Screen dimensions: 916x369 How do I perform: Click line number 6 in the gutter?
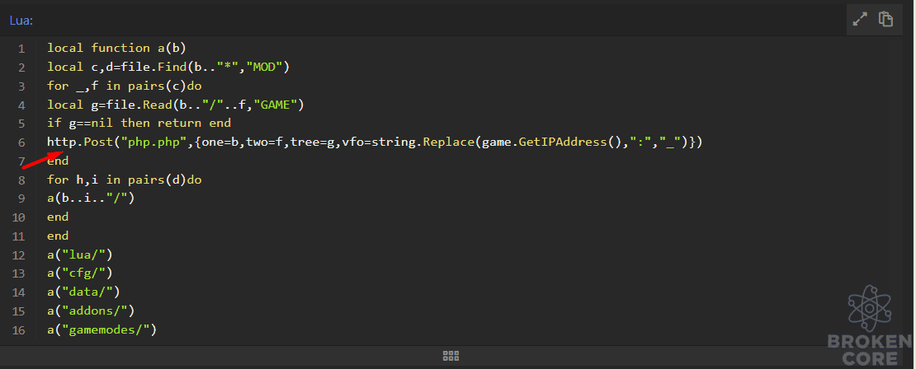[21, 142]
